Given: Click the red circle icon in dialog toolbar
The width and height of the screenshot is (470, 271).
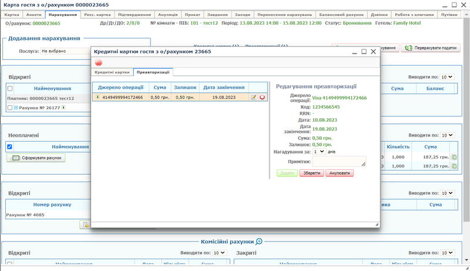Looking at the screenshot, I should click(99, 62).
